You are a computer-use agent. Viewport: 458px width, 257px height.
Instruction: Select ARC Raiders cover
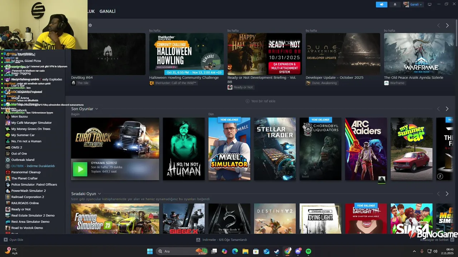[x=366, y=149]
